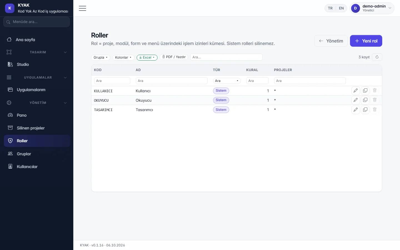This screenshot has width=400, height=250.
Task: Open Kullanıcılar in the sidebar
Action: (x=37, y=167)
